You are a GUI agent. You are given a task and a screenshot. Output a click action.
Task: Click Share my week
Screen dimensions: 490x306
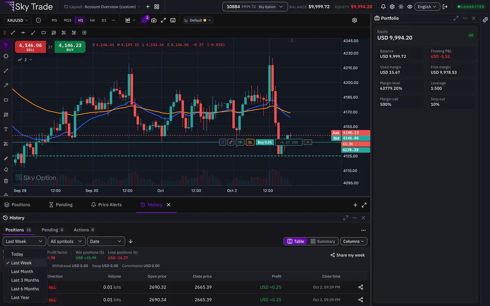[348, 255]
